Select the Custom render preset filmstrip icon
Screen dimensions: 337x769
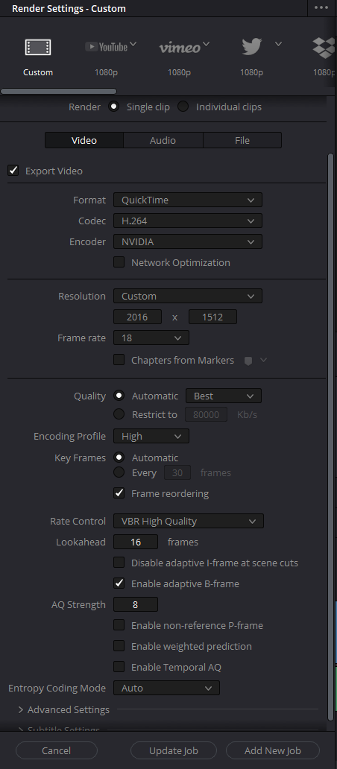pos(38,47)
